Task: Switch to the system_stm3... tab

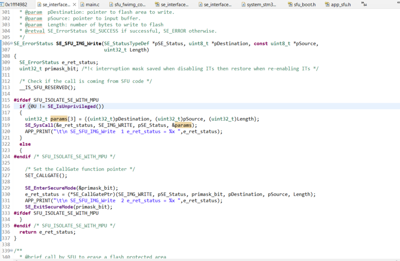Action: pyautogui.click(x=259, y=4)
